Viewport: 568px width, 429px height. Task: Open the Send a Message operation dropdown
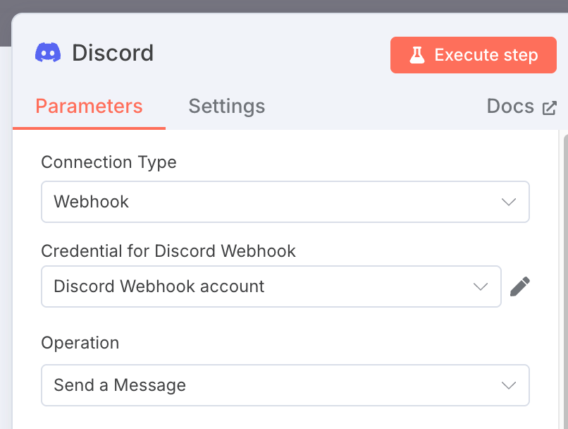tap(268, 385)
